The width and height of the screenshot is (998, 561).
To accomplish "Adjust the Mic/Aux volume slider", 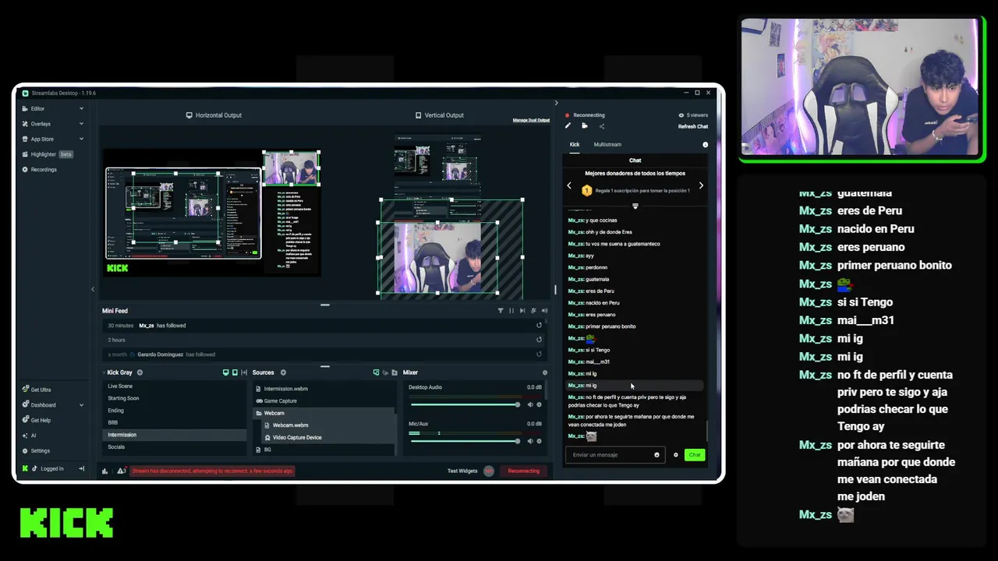I will (x=465, y=441).
